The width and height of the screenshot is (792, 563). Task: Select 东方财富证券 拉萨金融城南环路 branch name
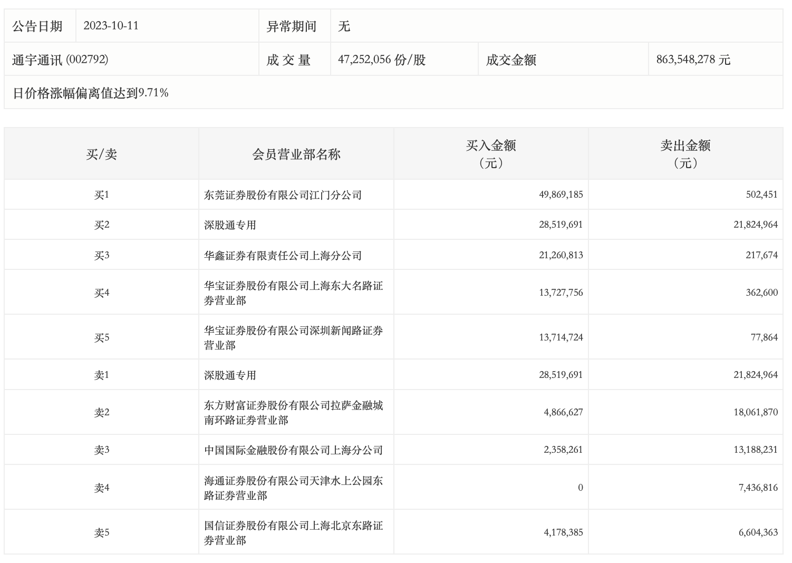click(293, 412)
